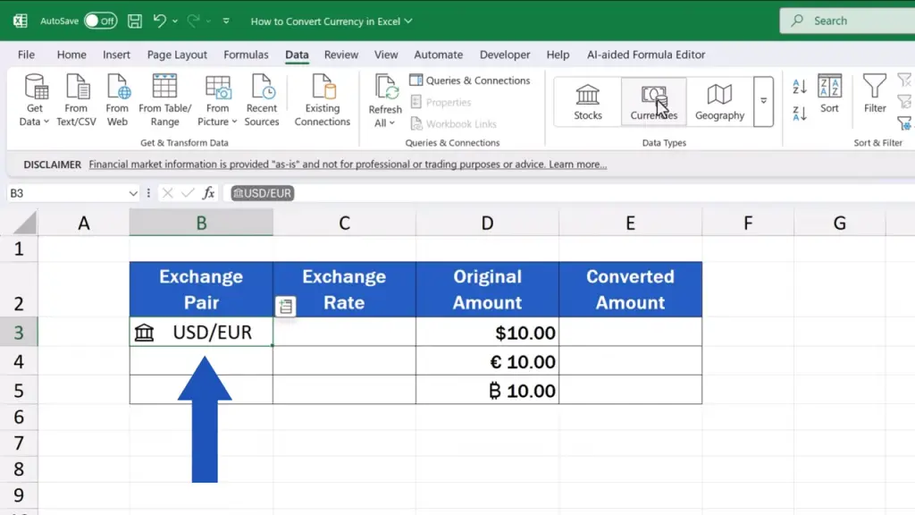Expand the Data Types gallery arrow

[x=763, y=101]
